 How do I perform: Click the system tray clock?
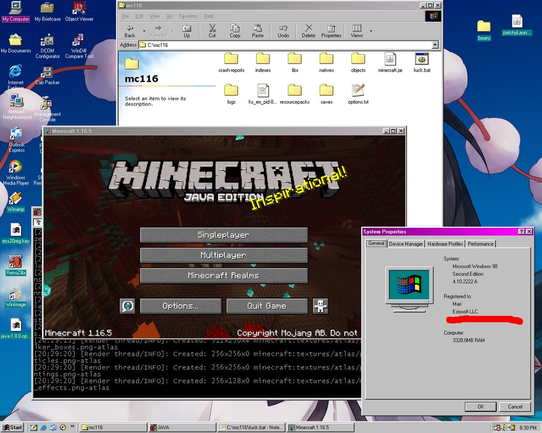[x=527, y=427]
